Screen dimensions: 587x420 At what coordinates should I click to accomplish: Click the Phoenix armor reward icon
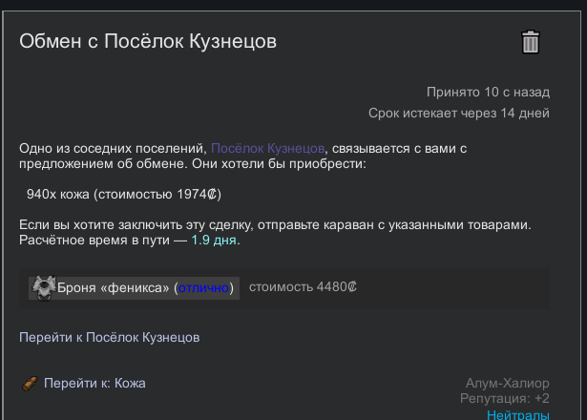coord(43,288)
